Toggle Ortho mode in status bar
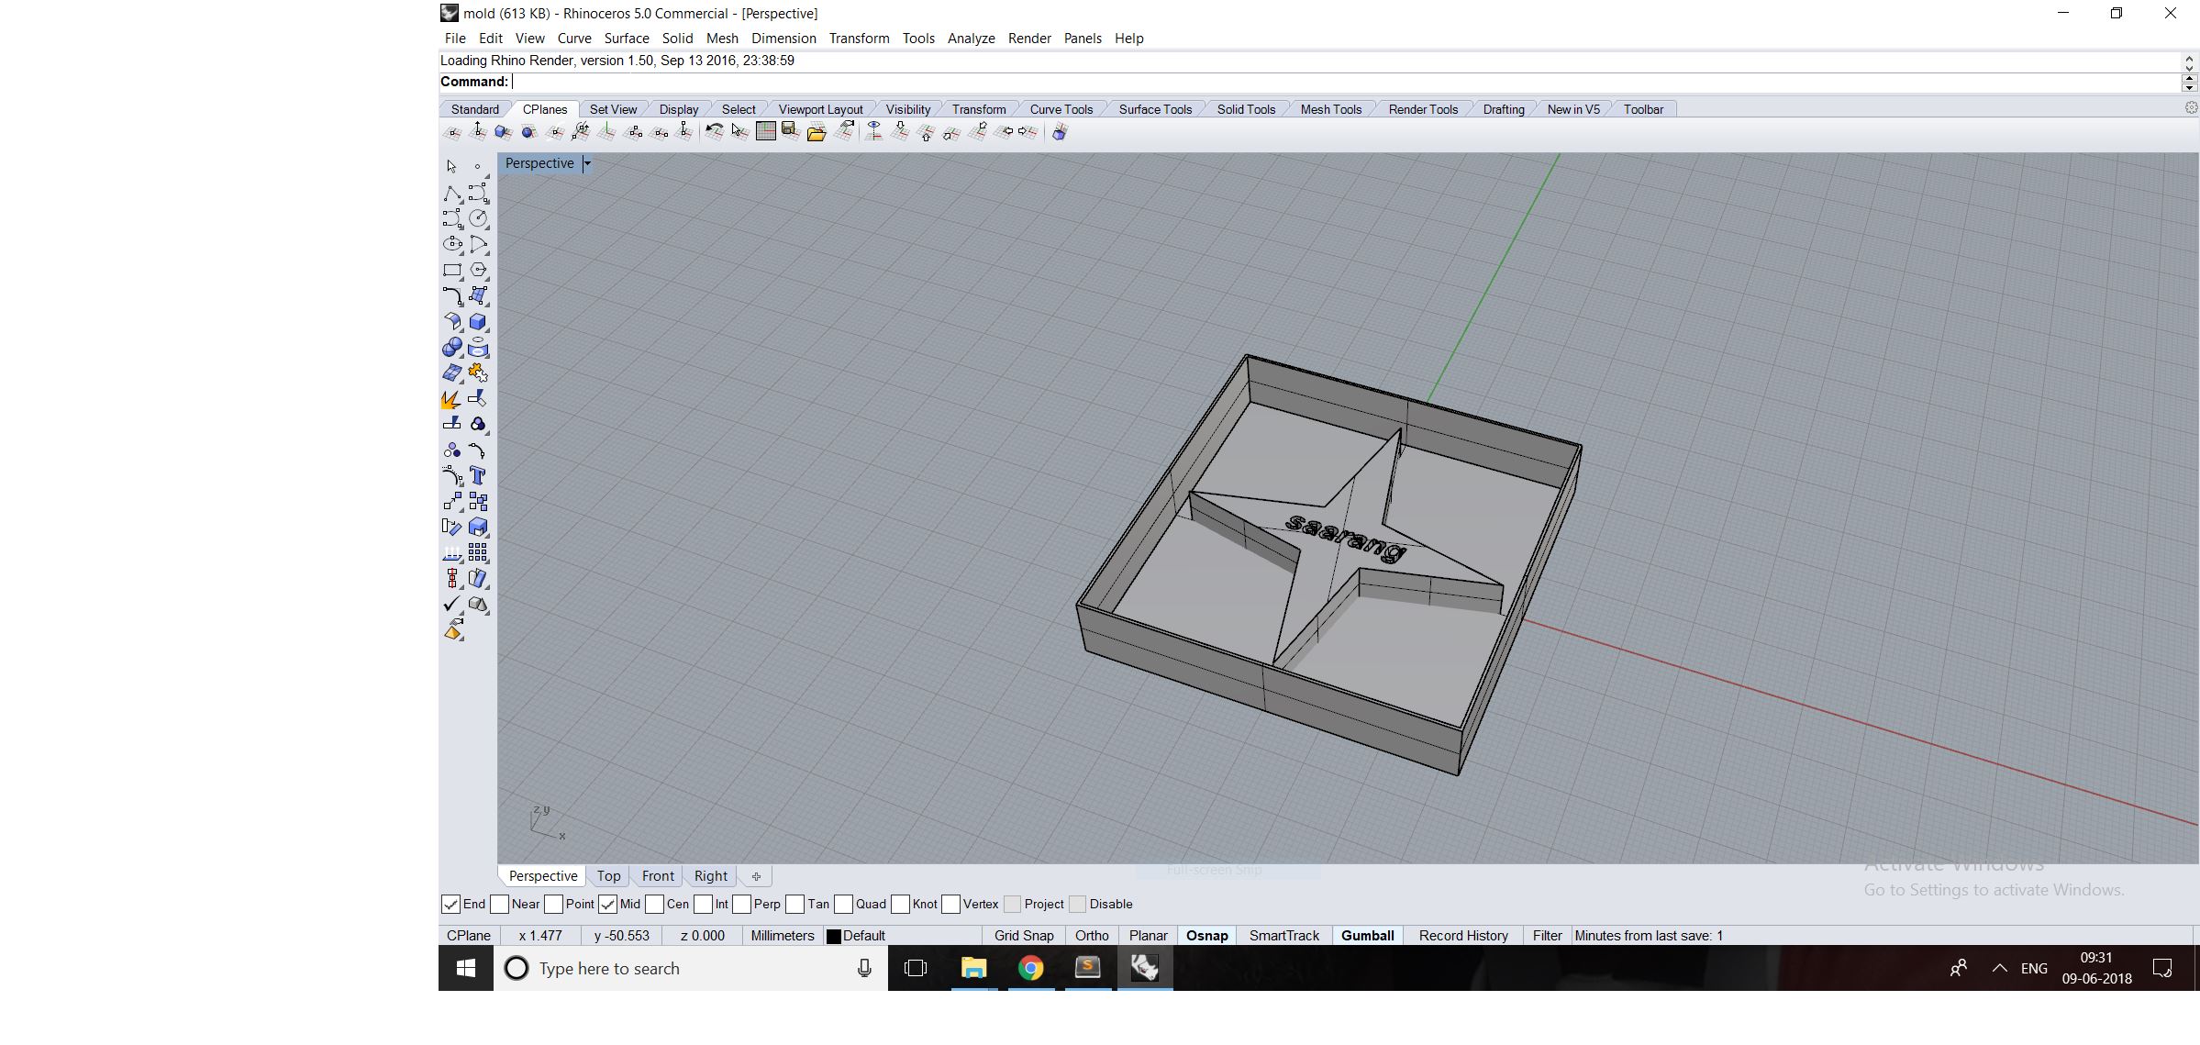Viewport: 2200px width, 1045px height. tap(1092, 936)
